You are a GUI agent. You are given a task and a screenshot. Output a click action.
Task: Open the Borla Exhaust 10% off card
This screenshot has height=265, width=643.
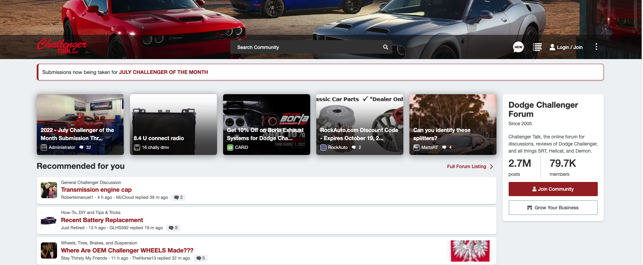click(266, 125)
